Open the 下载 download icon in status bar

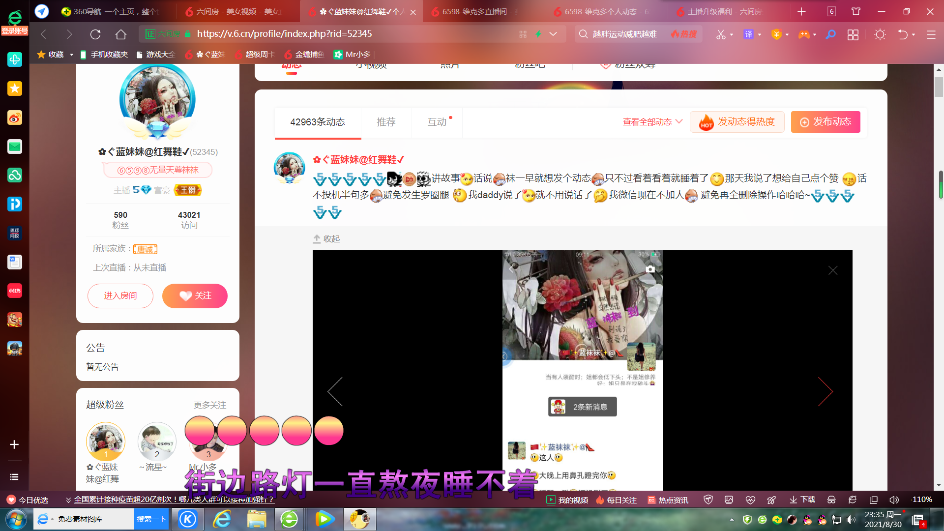coord(802,500)
